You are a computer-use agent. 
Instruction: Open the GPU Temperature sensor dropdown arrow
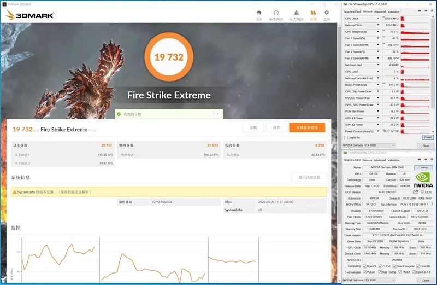tap(378, 32)
